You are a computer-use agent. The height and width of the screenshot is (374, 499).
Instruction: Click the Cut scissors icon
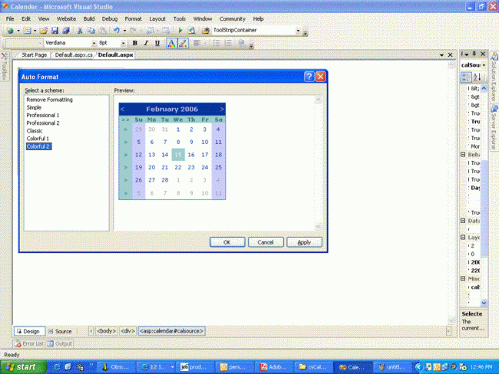tap(80, 31)
